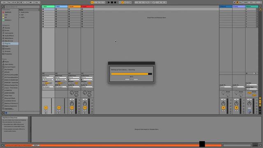263x148 pixels.
Task: Click the Add Folder entry in Places
Action: [x=9, y=109]
